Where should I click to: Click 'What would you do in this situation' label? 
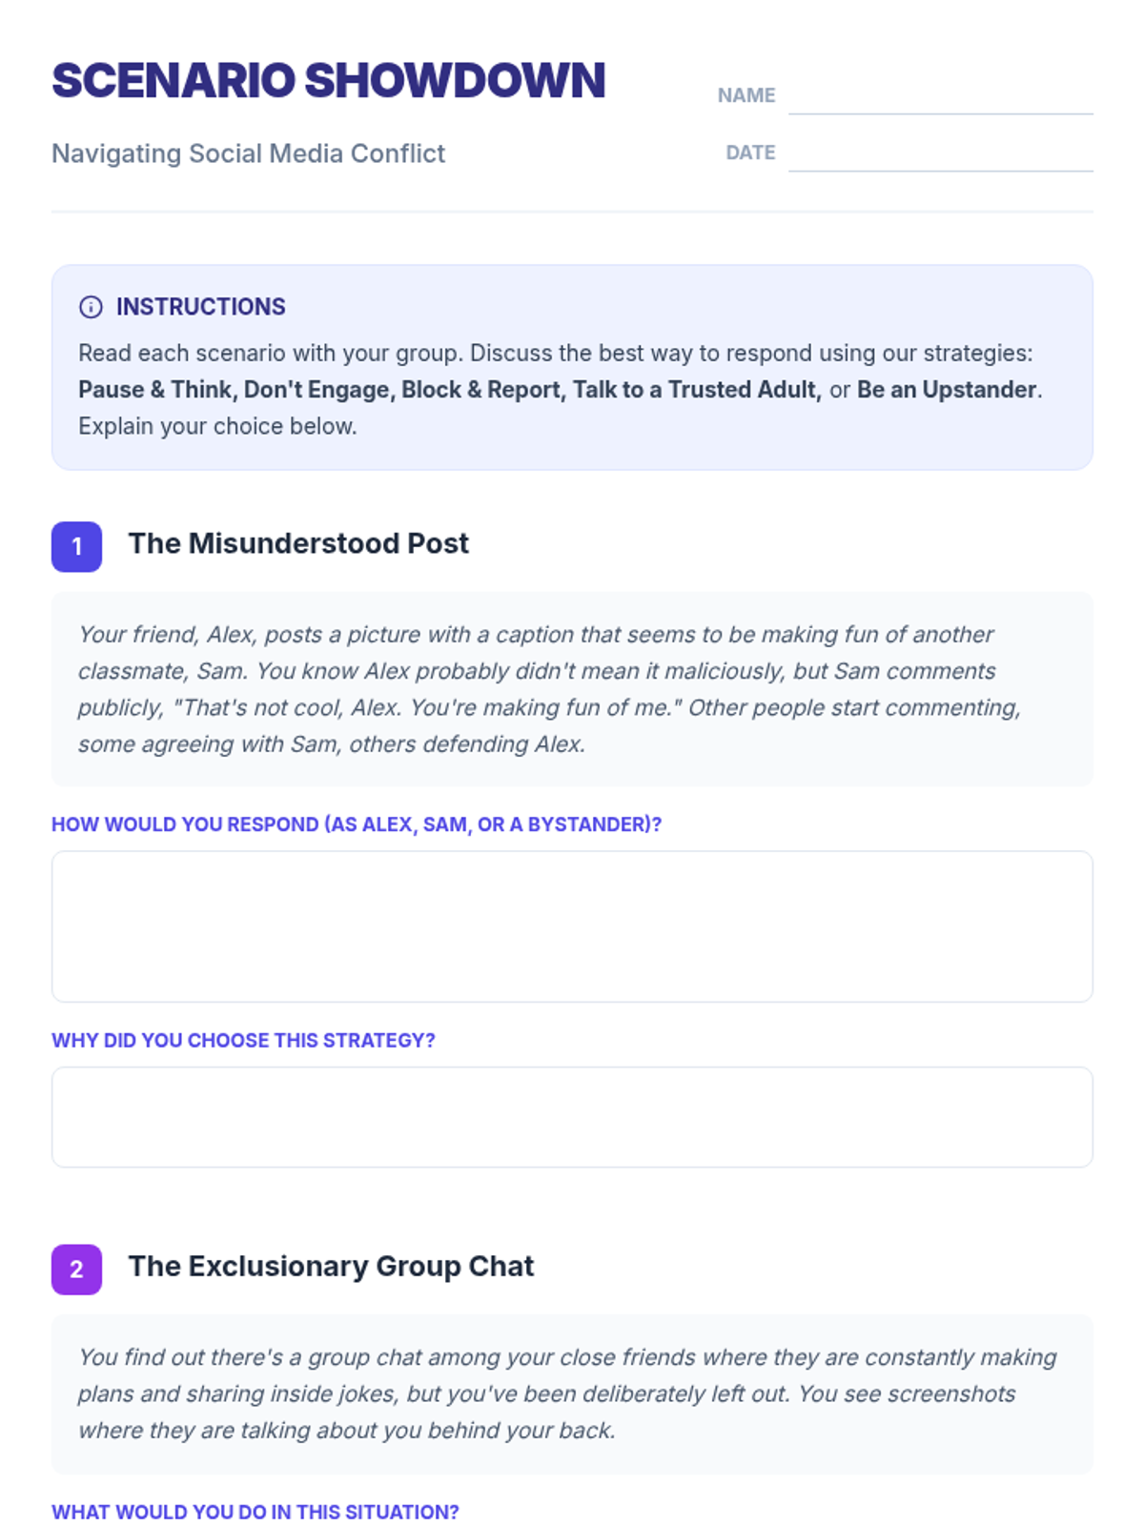(x=255, y=1512)
